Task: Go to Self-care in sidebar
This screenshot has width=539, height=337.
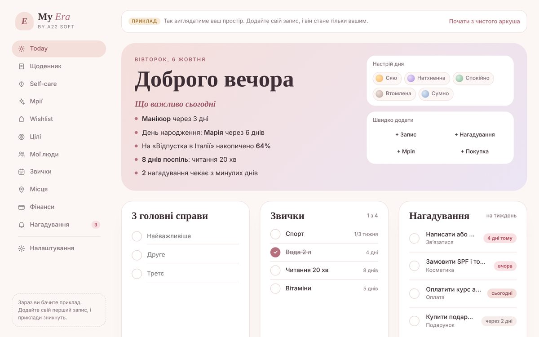Action: coord(59,84)
